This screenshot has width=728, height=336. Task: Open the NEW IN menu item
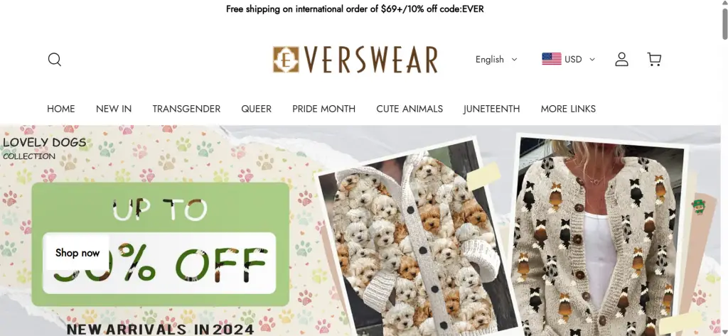pyautogui.click(x=114, y=109)
